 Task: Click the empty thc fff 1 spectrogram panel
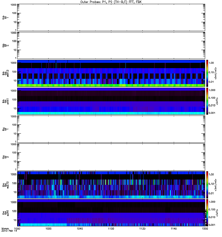[x=111, y=129]
